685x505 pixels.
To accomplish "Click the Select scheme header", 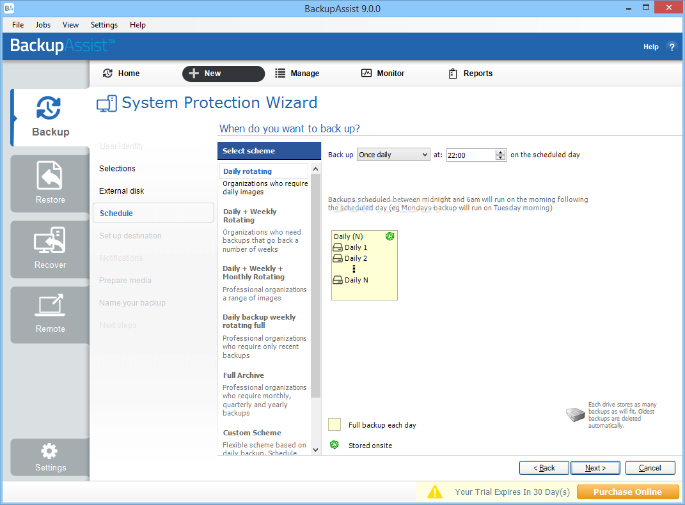I will [x=269, y=151].
